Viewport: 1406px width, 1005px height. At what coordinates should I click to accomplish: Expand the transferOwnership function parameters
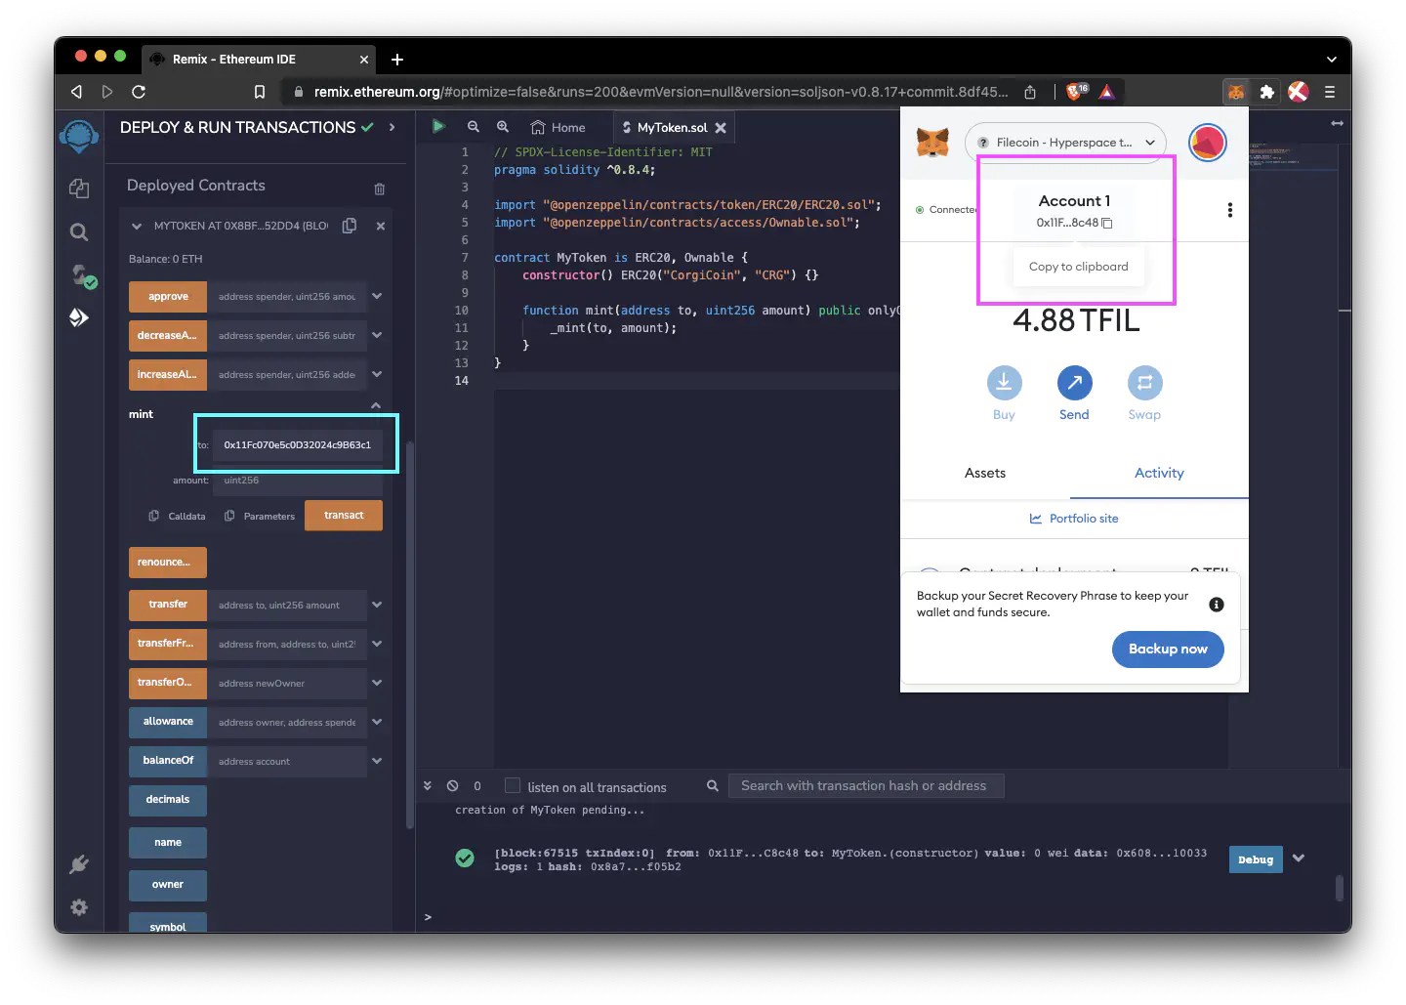(377, 683)
